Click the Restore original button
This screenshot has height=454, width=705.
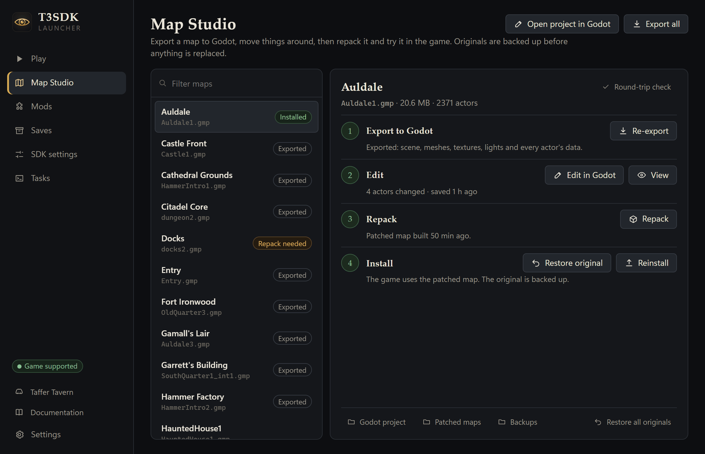tap(567, 263)
